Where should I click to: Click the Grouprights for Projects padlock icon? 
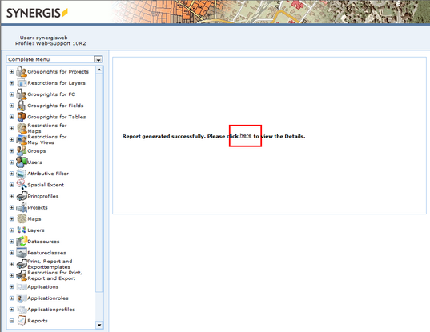coord(22,71)
